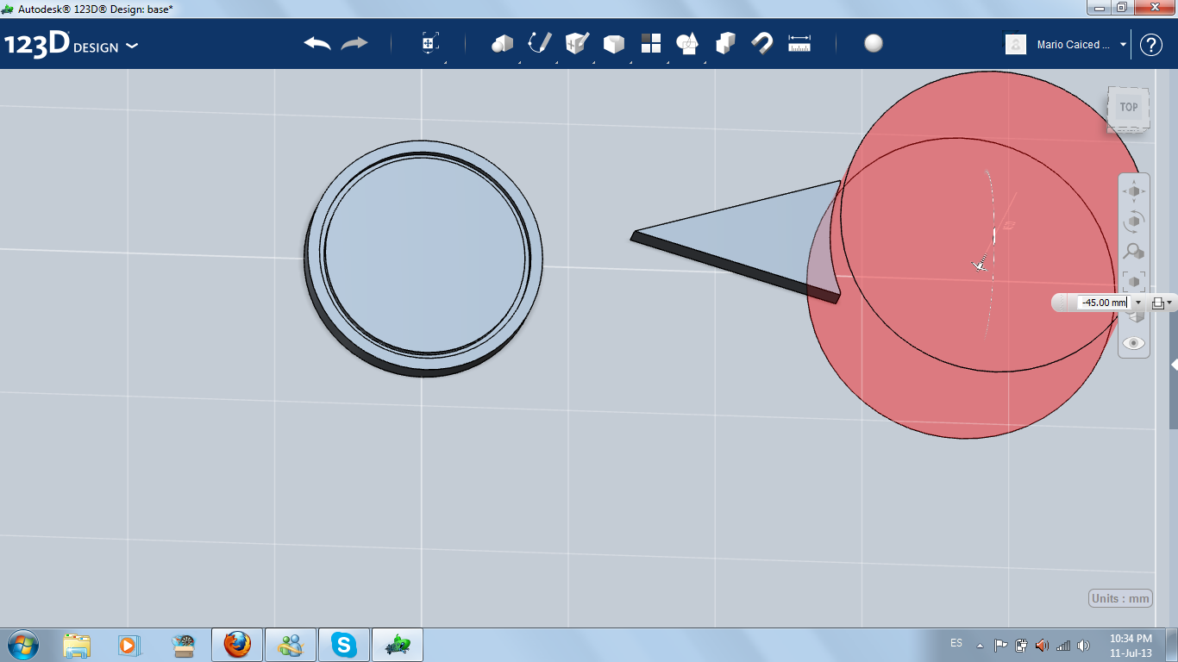Open the Material sphere tool
The image size is (1178, 662).
874,44
